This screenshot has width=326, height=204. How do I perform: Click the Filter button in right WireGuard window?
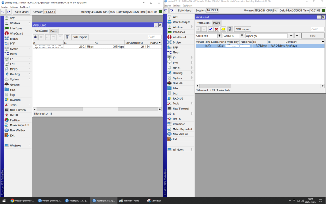[x=313, y=36]
